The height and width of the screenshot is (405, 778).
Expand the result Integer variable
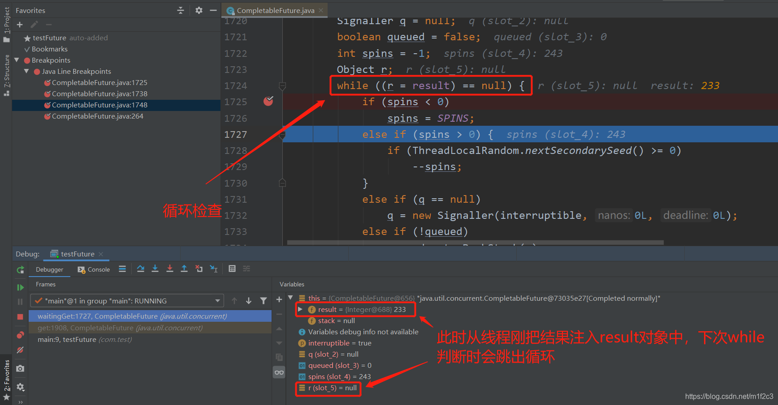point(300,309)
